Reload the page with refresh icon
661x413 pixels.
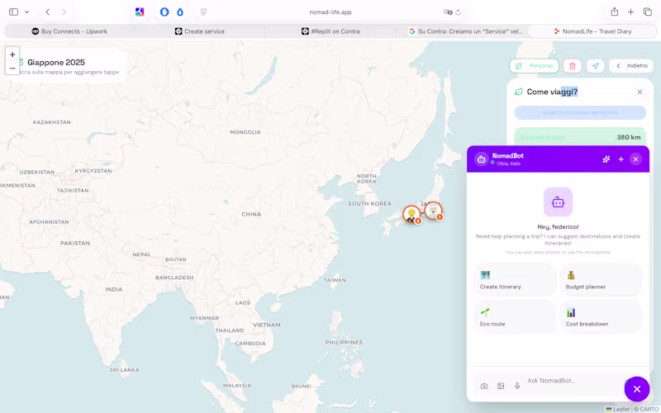pyautogui.click(x=459, y=12)
